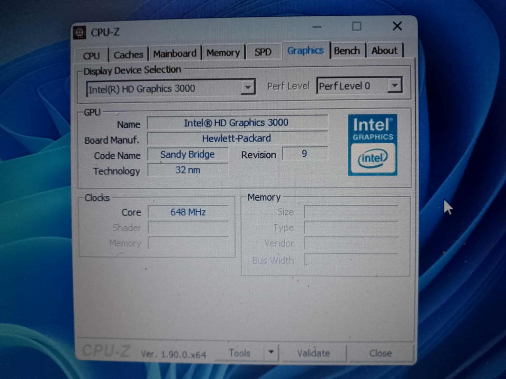Click the CPU-Z app icon in title bar
The width and height of the screenshot is (506, 379).
(x=80, y=33)
